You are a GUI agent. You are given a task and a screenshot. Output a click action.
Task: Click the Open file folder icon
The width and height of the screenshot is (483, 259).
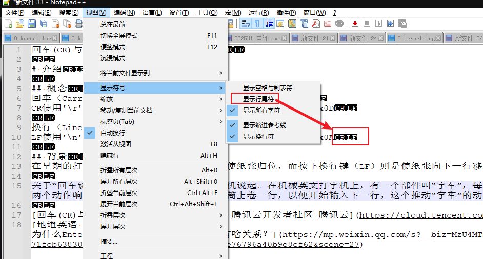pos(20,24)
